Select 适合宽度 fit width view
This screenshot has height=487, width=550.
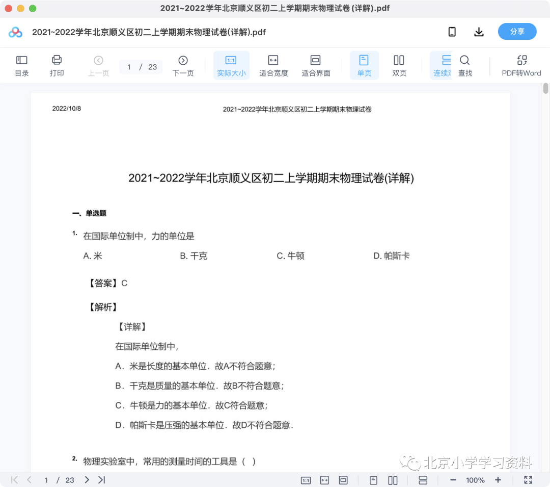(273, 66)
